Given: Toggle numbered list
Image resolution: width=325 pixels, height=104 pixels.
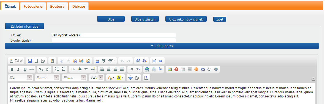Looking at the screenshot, I should tap(57, 70).
